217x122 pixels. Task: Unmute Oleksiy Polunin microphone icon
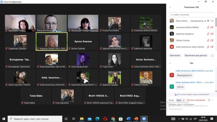coord(208,40)
